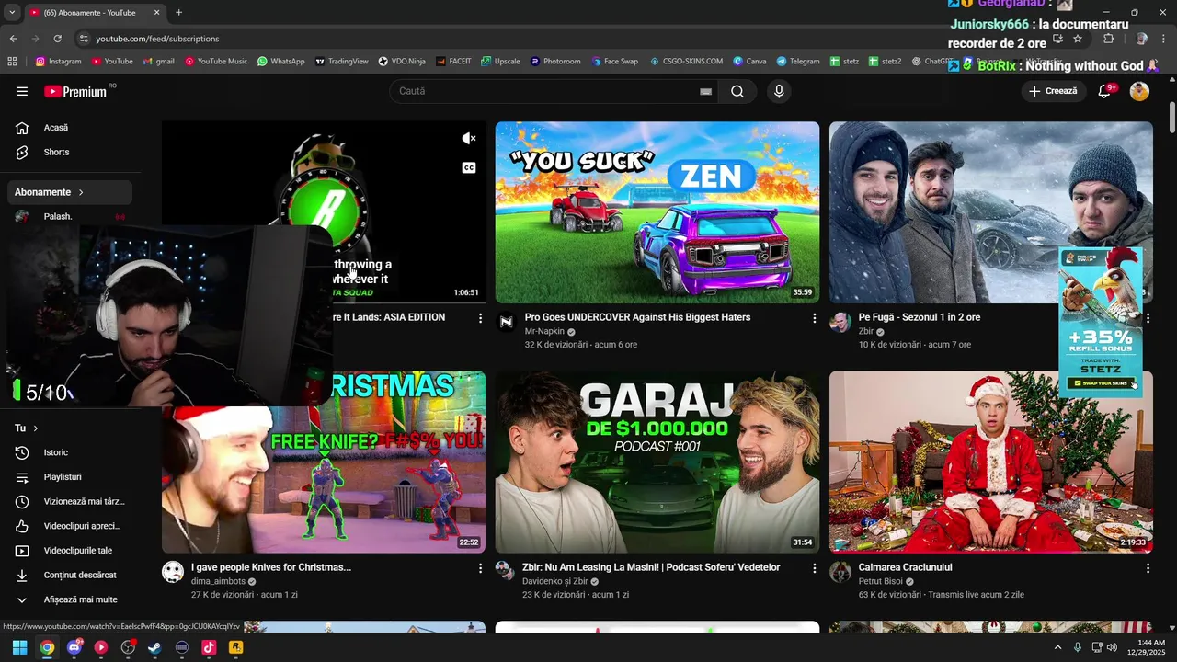This screenshot has height=662, width=1177.
Task: Open Conținut descărcat downloads
Action: coord(72,575)
